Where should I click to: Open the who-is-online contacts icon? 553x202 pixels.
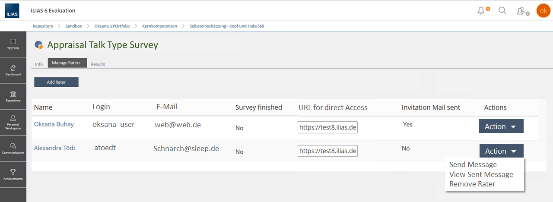pyautogui.click(x=521, y=11)
